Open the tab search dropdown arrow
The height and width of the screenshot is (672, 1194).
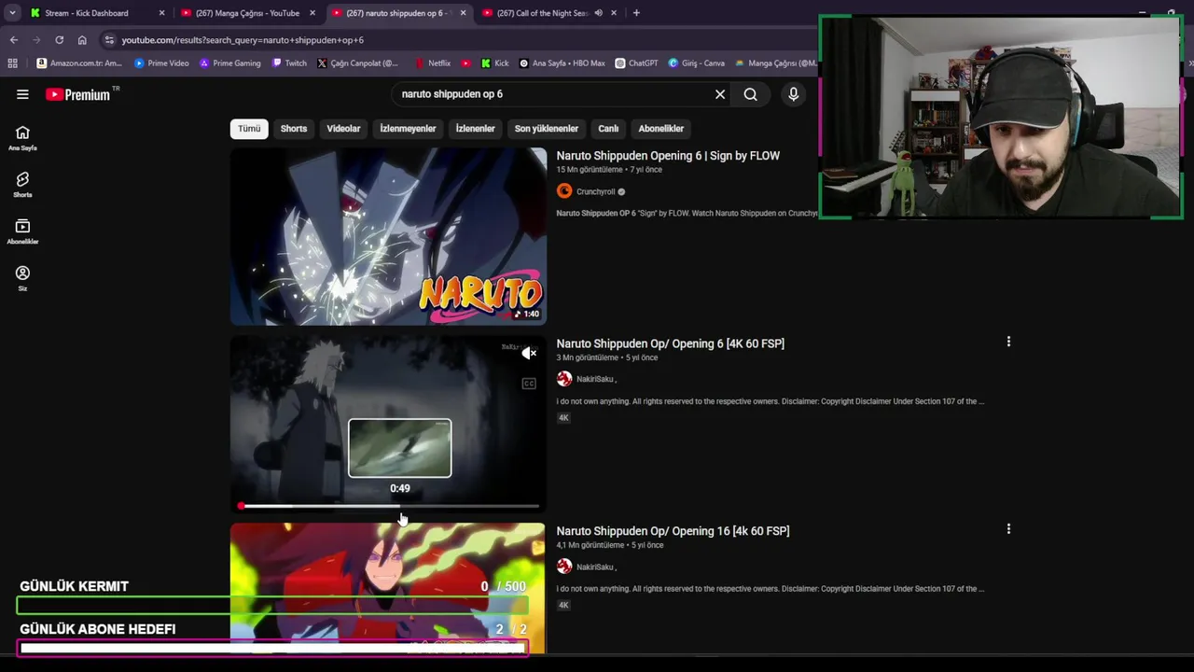click(12, 13)
